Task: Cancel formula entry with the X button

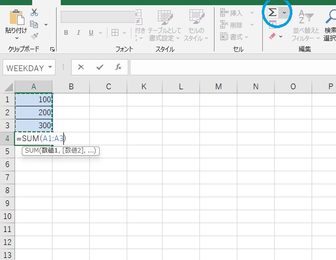Action: click(81, 67)
